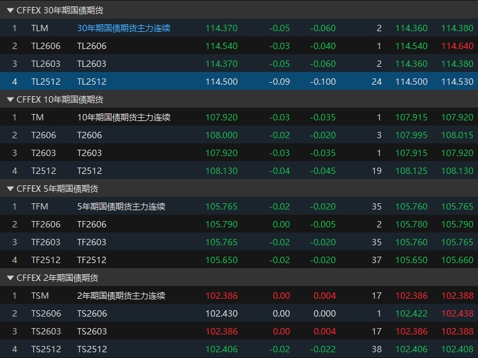This screenshot has height=358, width=478.
Task: Click the TS2603 contract name cell
Action: click(x=92, y=331)
